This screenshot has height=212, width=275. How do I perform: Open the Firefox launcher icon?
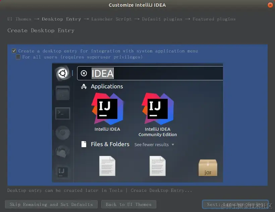(x=63, y=151)
